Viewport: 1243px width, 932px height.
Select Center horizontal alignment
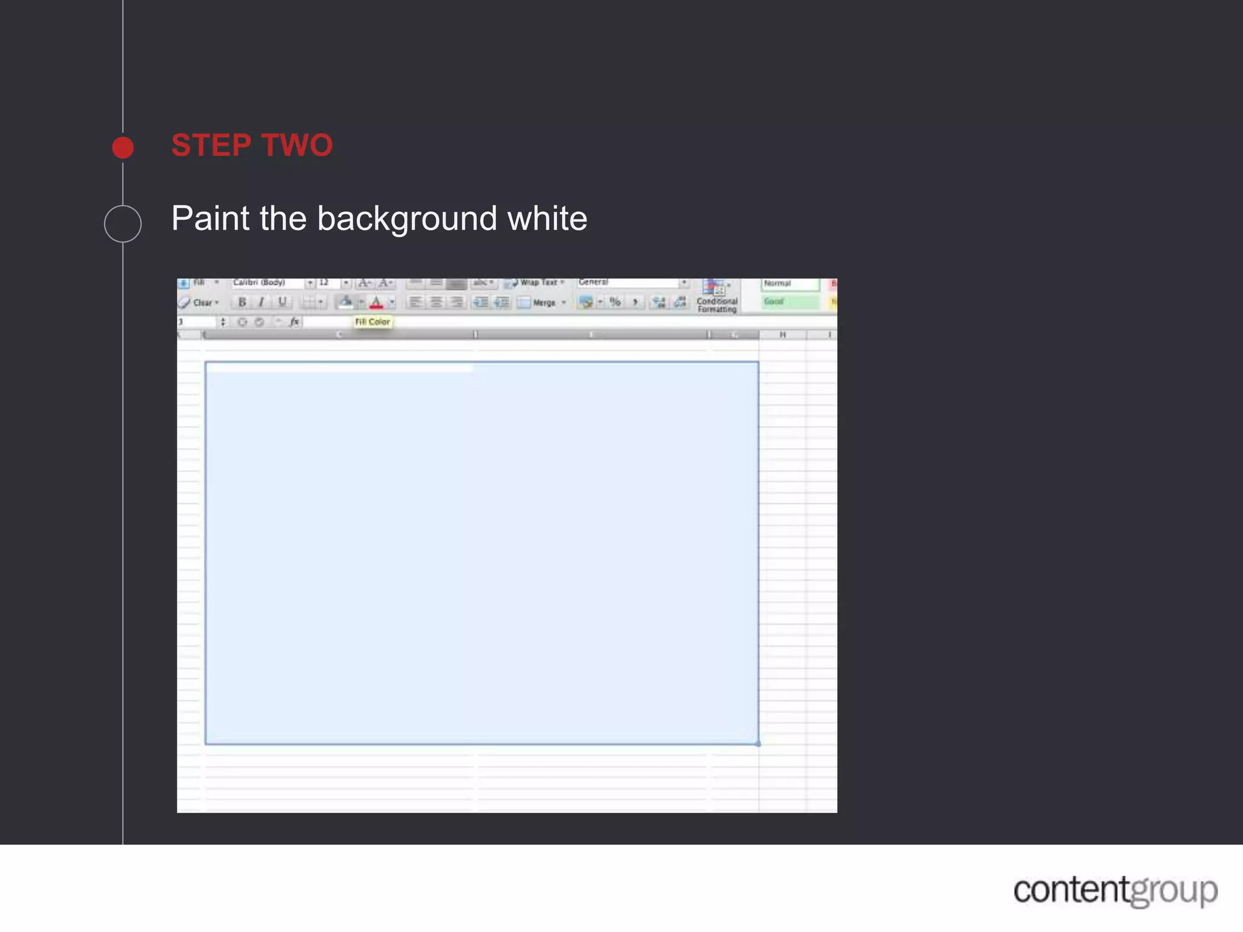point(436,302)
